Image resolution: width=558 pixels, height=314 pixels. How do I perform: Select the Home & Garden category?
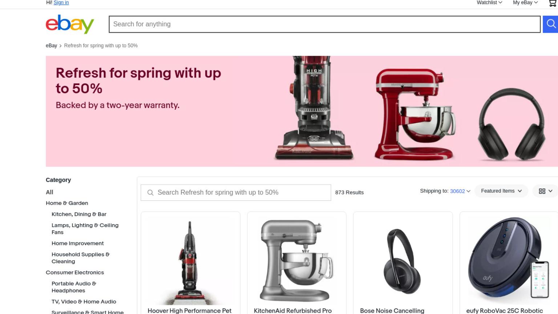point(67,203)
